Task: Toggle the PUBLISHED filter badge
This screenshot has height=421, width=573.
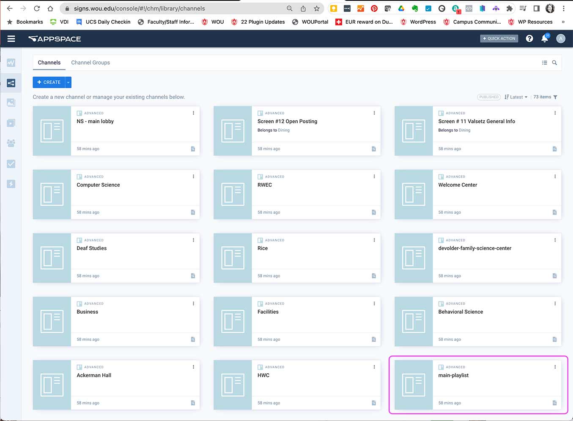Action: (x=488, y=97)
